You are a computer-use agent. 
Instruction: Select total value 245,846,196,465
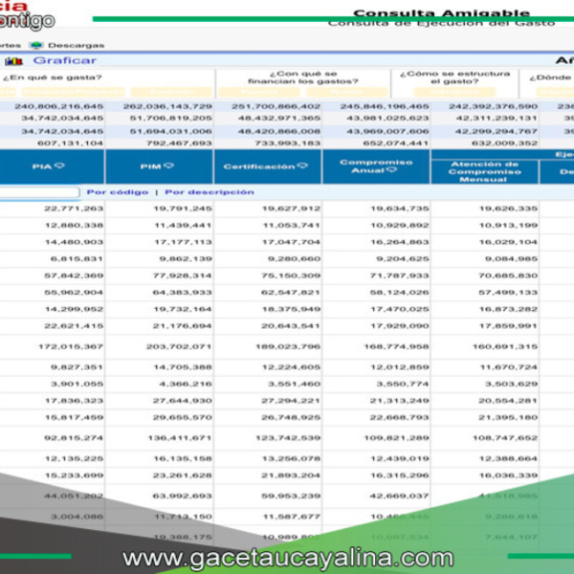click(385, 106)
